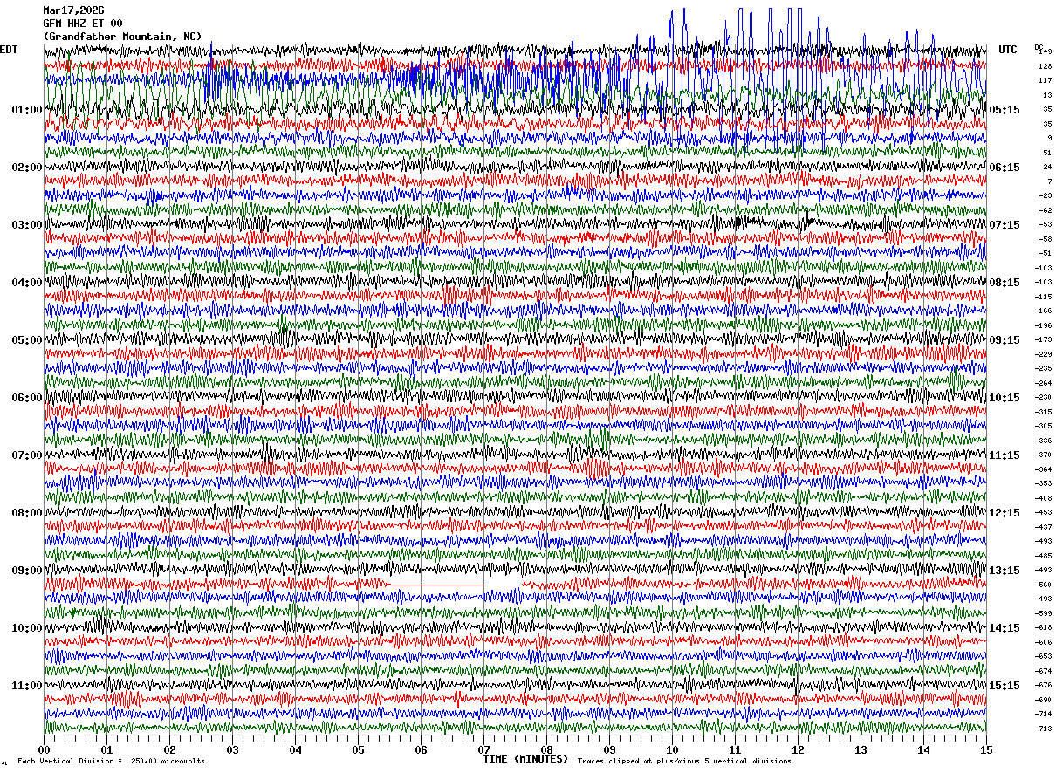Click the DC offset value 51
This screenshot has height=773, width=1056.
tap(1047, 153)
